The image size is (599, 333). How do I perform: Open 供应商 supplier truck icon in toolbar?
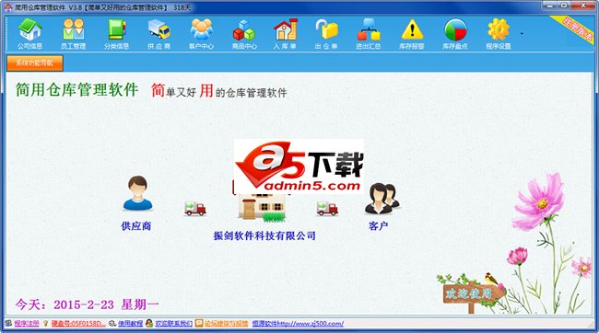tap(159, 34)
